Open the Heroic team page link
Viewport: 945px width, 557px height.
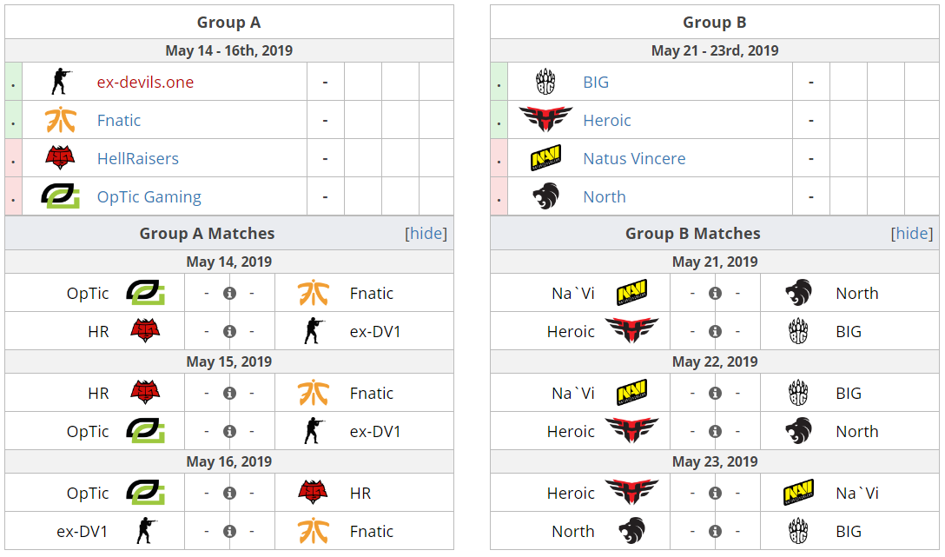tap(607, 120)
